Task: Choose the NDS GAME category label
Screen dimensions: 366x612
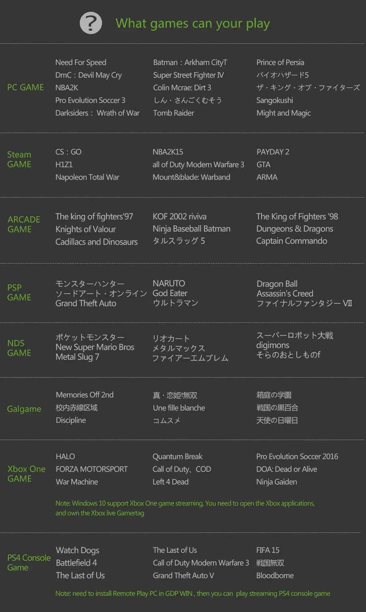Action: (x=19, y=348)
